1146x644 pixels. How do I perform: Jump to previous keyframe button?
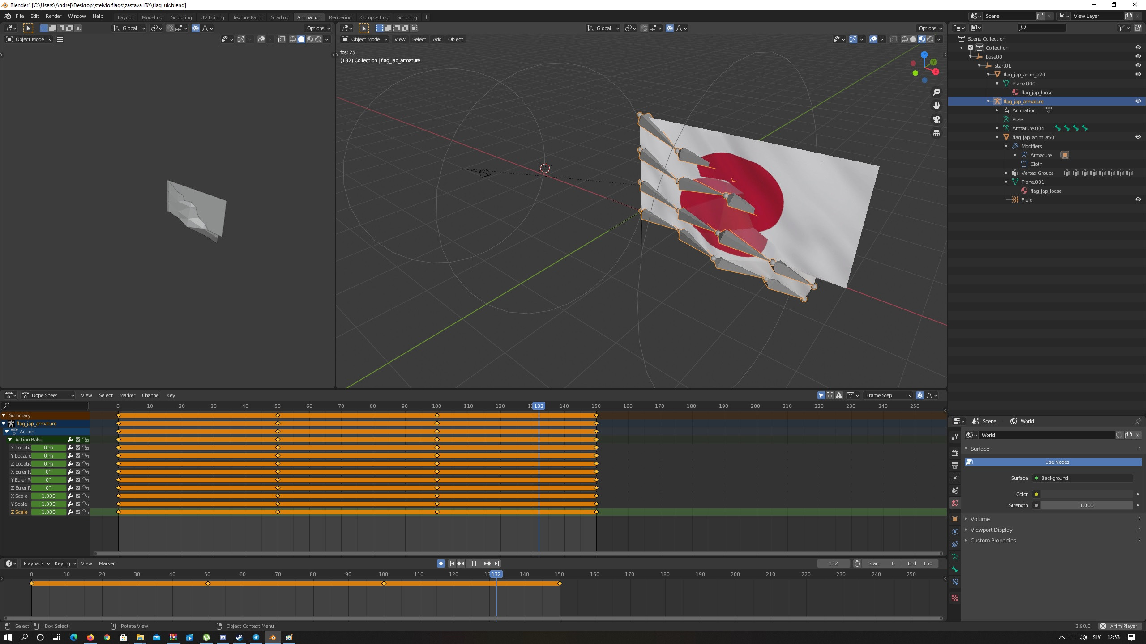click(461, 563)
